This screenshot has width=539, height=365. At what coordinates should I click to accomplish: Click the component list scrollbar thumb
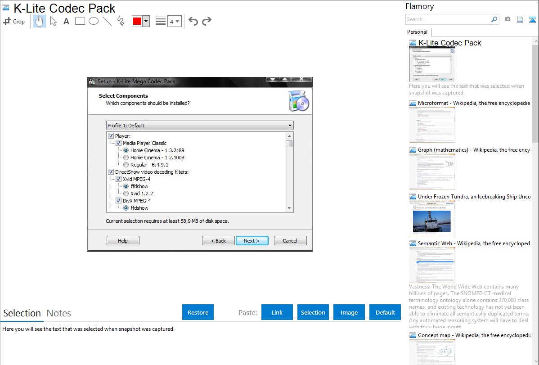[289, 144]
